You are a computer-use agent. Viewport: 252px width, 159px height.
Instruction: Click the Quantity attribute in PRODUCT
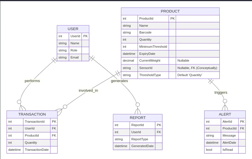click(x=145, y=39)
